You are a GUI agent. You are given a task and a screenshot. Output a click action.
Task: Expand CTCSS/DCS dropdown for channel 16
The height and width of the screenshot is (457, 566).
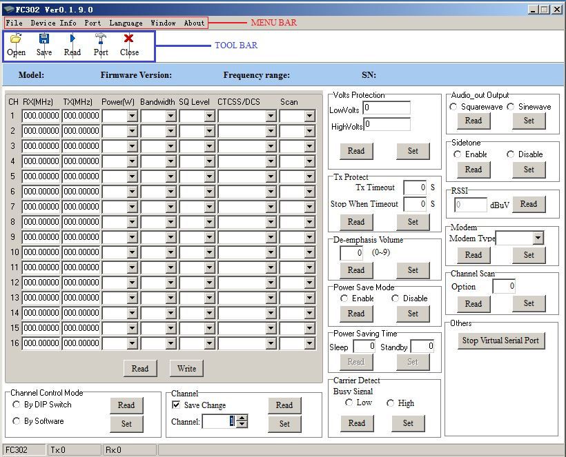(271, 343)
